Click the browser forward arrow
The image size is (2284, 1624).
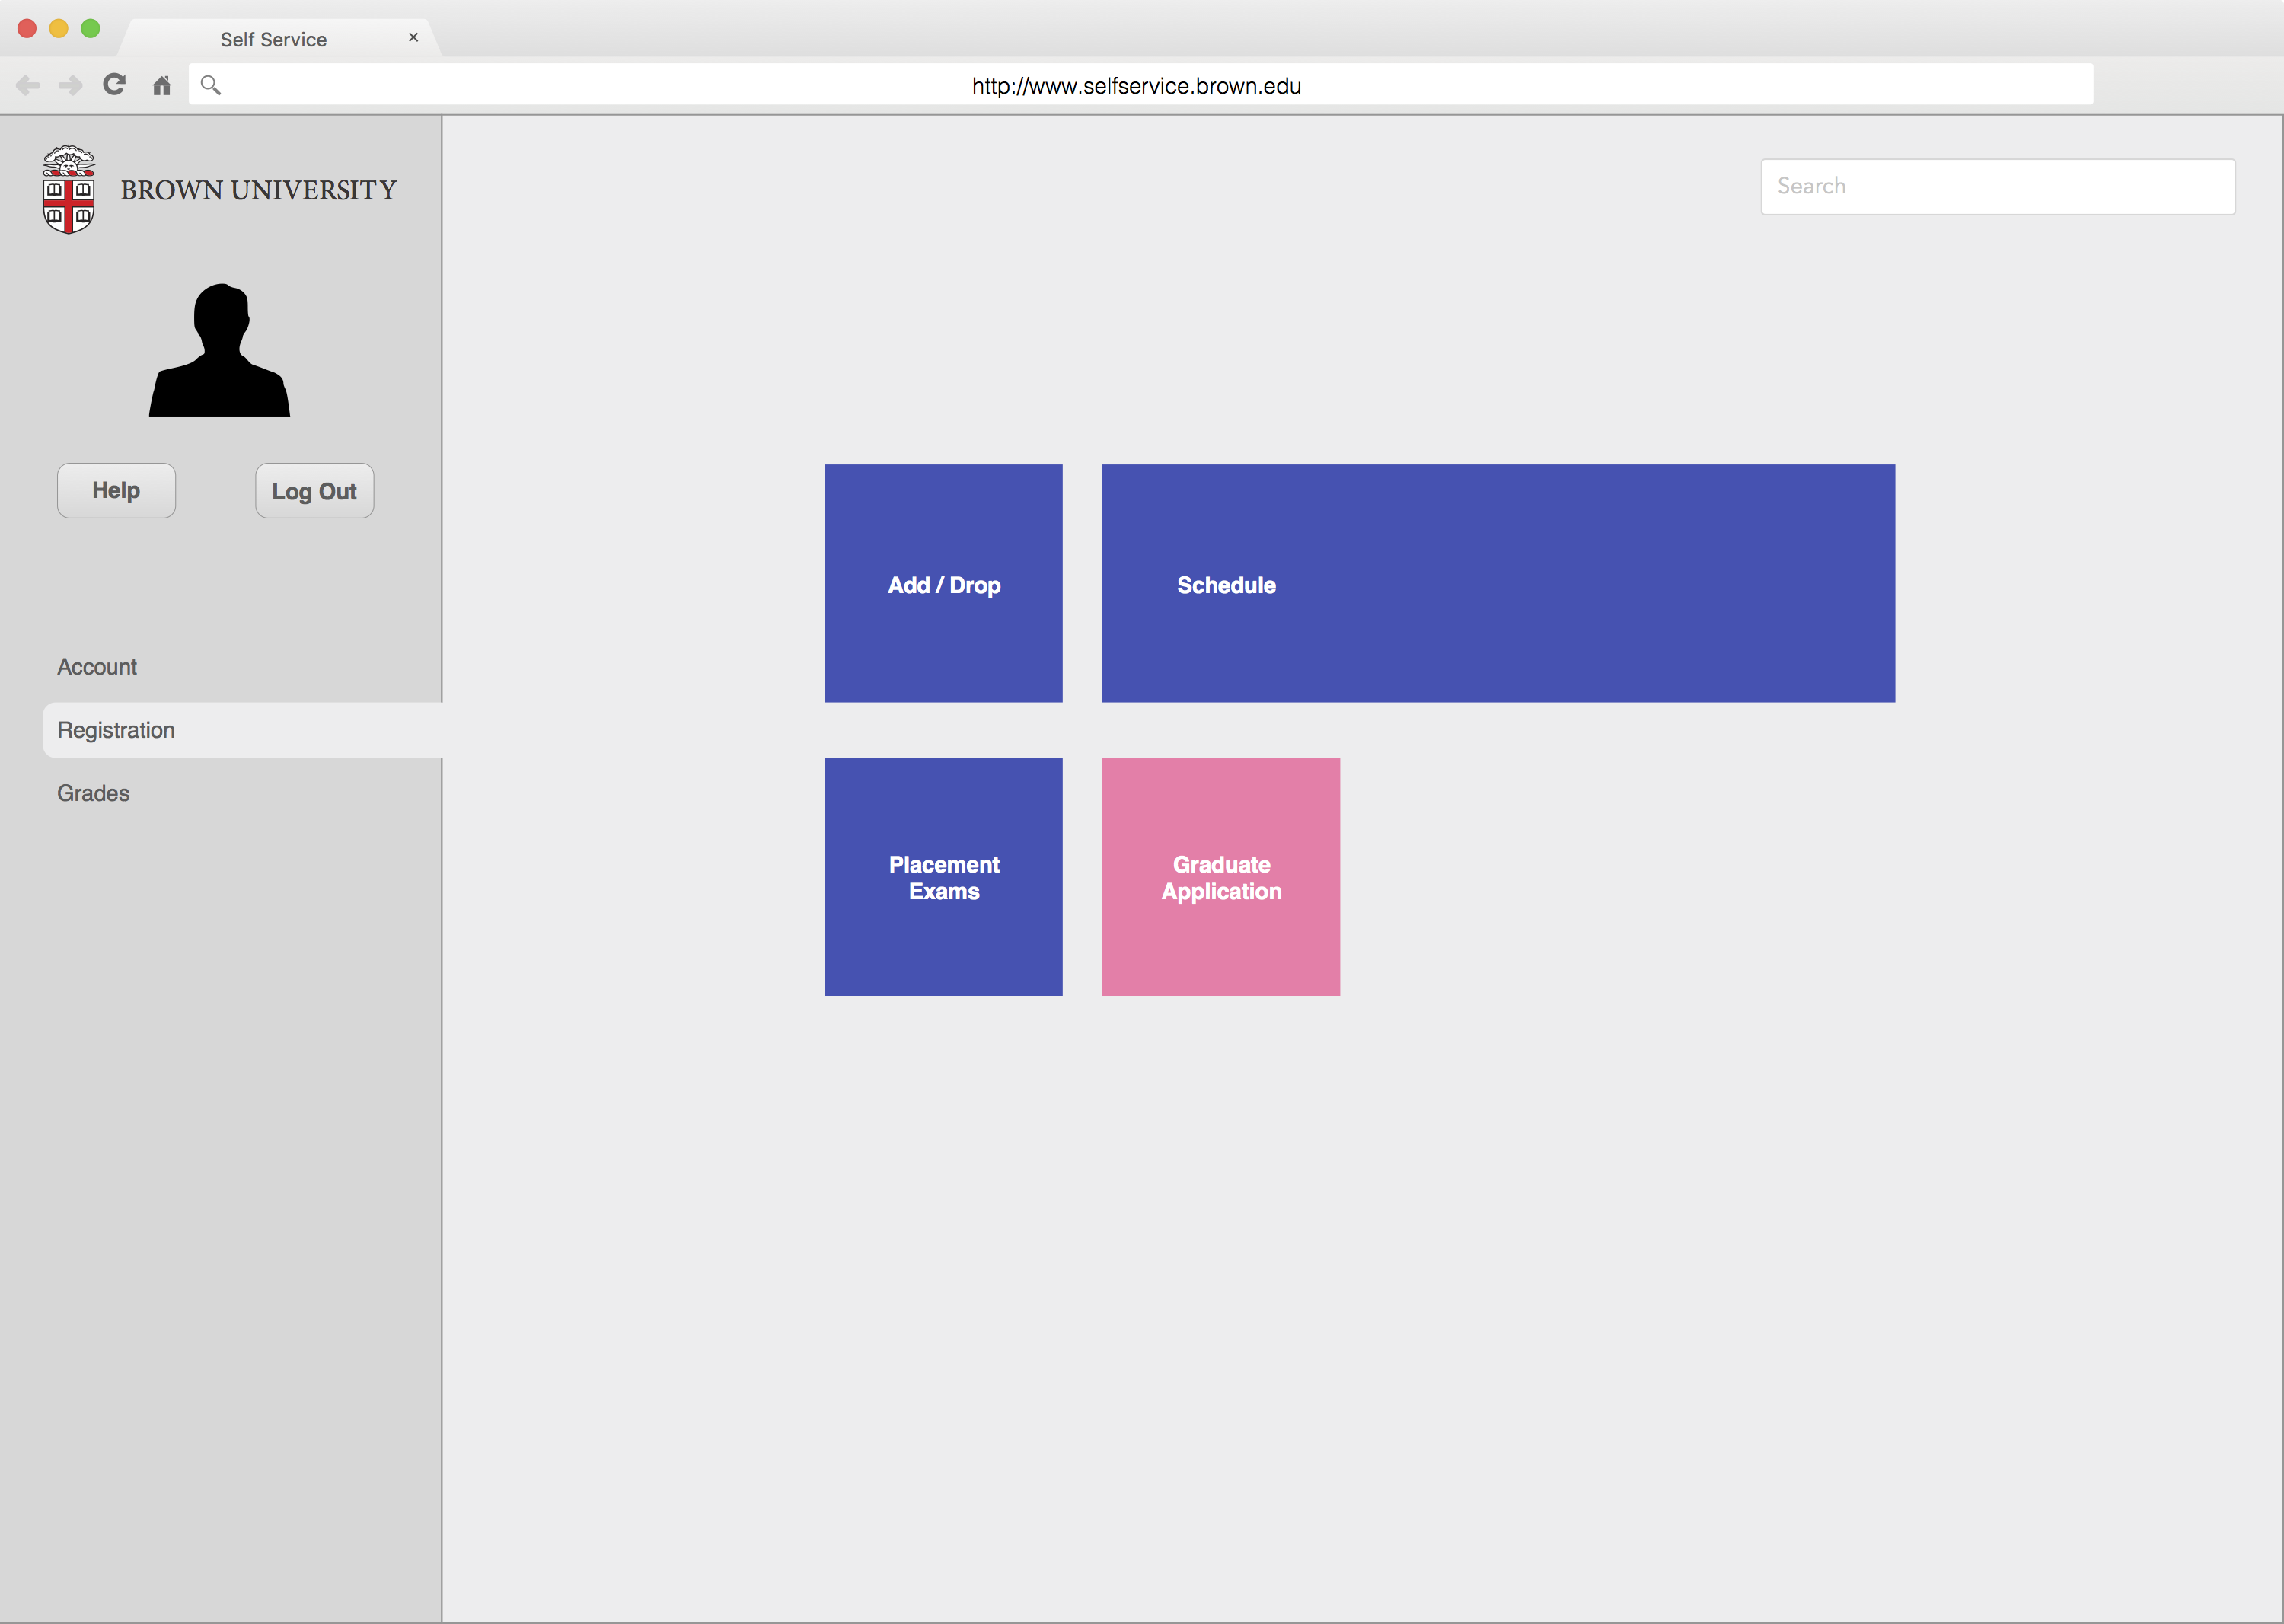(70, 85)
